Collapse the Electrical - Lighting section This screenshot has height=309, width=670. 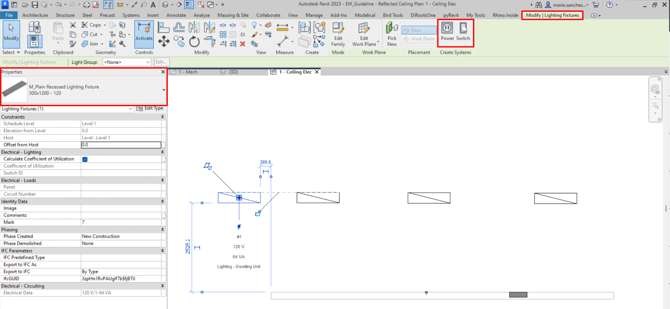pos(162,152)
